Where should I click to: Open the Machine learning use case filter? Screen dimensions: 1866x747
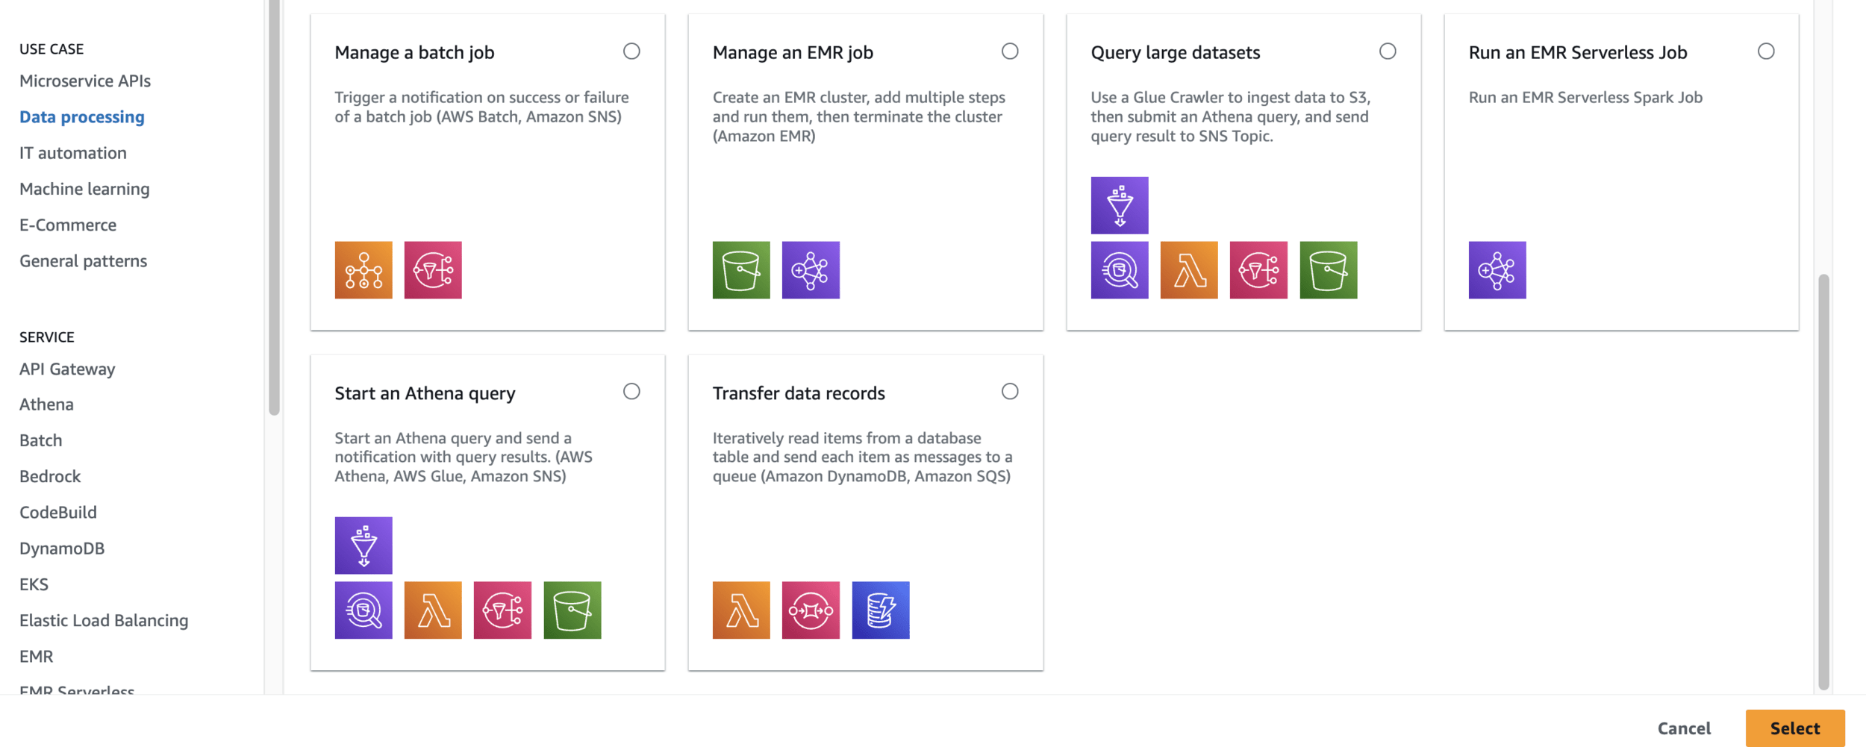click(84, 189)
